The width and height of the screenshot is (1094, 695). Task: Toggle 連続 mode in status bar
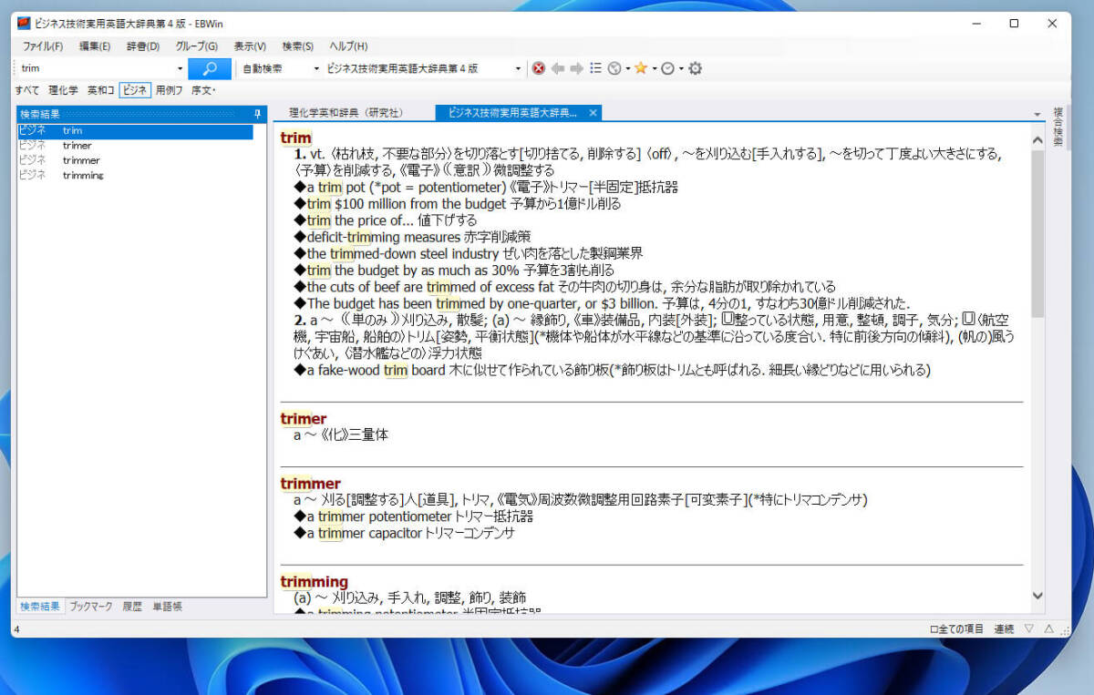point(1004,629)
